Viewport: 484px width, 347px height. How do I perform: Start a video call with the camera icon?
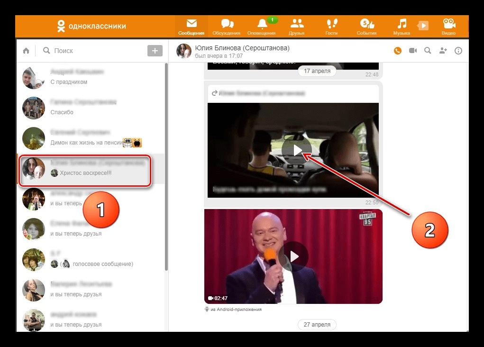click(x=413, y=50)
